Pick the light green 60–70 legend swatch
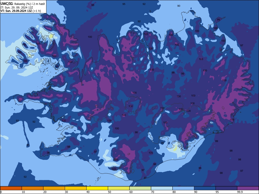This screenshot has width=259, height=194. click(x=140, y=188)
